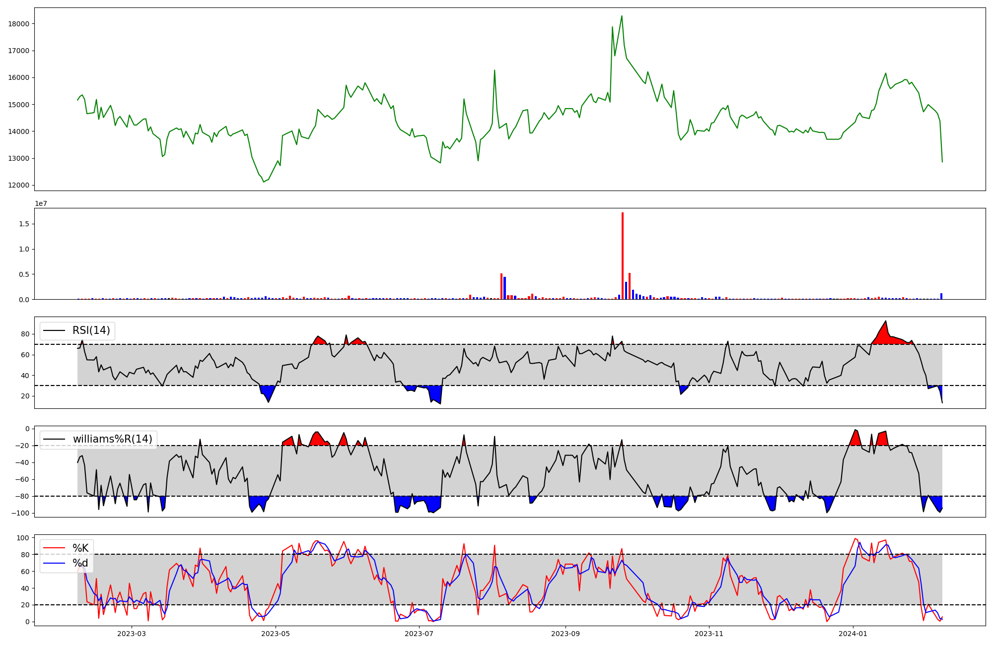Click the tallest red volume bar

(622, 256)
